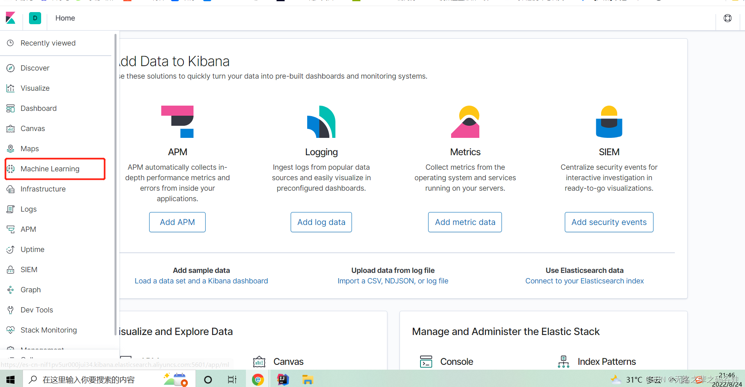Click the Add security events button
This screenshot has height=387, width=745.
pos(609,222)
